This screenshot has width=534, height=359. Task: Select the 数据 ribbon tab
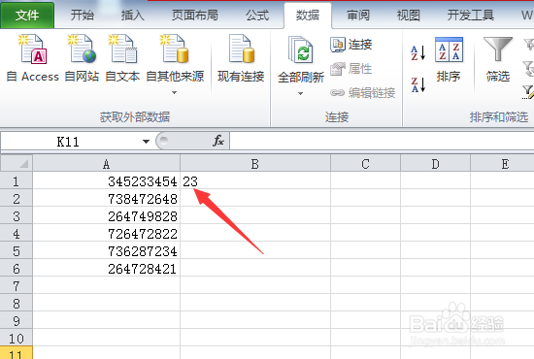click(308, 16)
